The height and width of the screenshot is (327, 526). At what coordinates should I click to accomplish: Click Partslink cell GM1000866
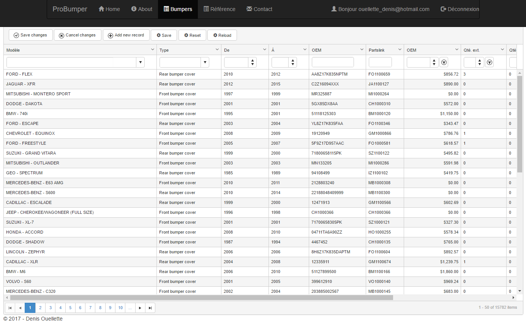[x=385, y=133]
